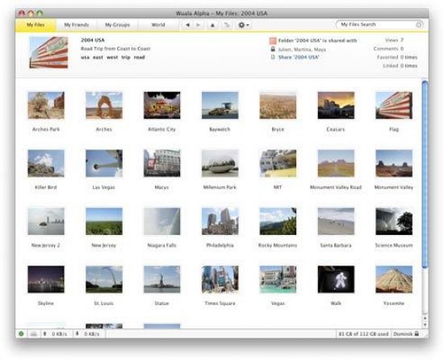
Task: Click the upload speed arrow indicator
Action: click(44, 333)
